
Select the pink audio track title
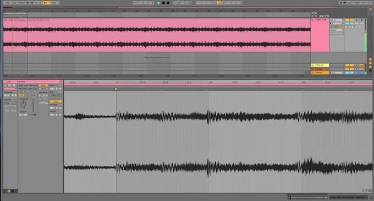(x=321, y=20)
